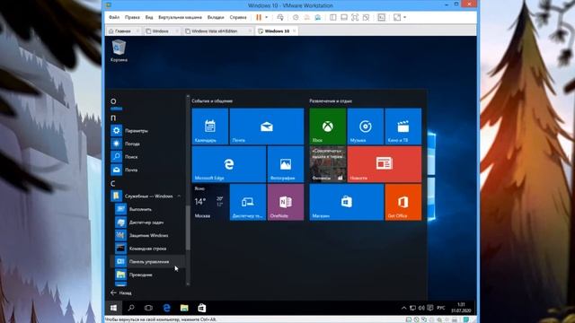Screen dimensions: 575x323
Task: Select the Windows 10 tab
Action: pyautogui.click(x=277, y=31)
